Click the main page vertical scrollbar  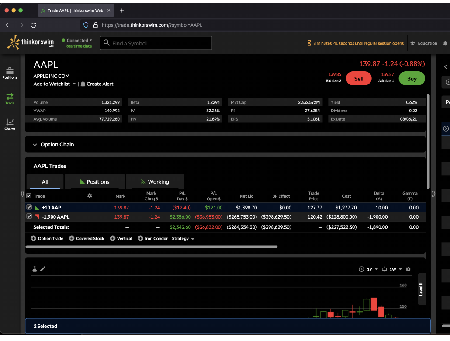pyautogui.click(x=428, y=142)
